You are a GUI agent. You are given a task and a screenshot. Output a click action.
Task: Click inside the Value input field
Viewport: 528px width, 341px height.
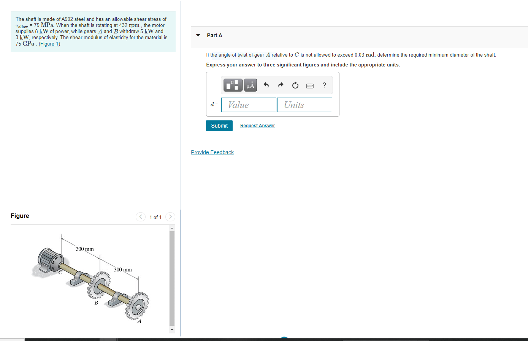click(x=249, y=104)
